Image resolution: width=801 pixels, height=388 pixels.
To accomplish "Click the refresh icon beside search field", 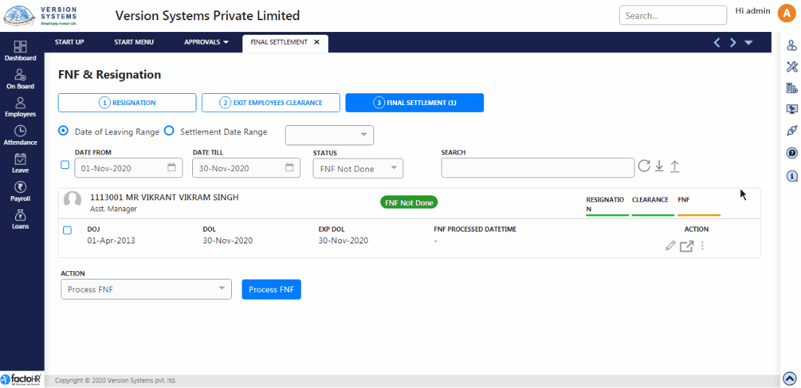I will coord(644,166).
